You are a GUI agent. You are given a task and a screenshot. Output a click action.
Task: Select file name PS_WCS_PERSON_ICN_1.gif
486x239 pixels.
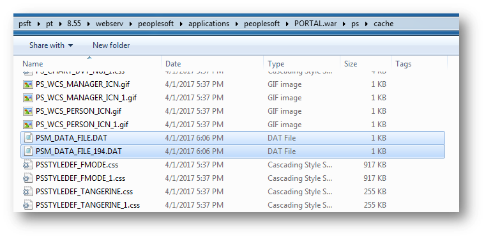(x=82, y=125)
